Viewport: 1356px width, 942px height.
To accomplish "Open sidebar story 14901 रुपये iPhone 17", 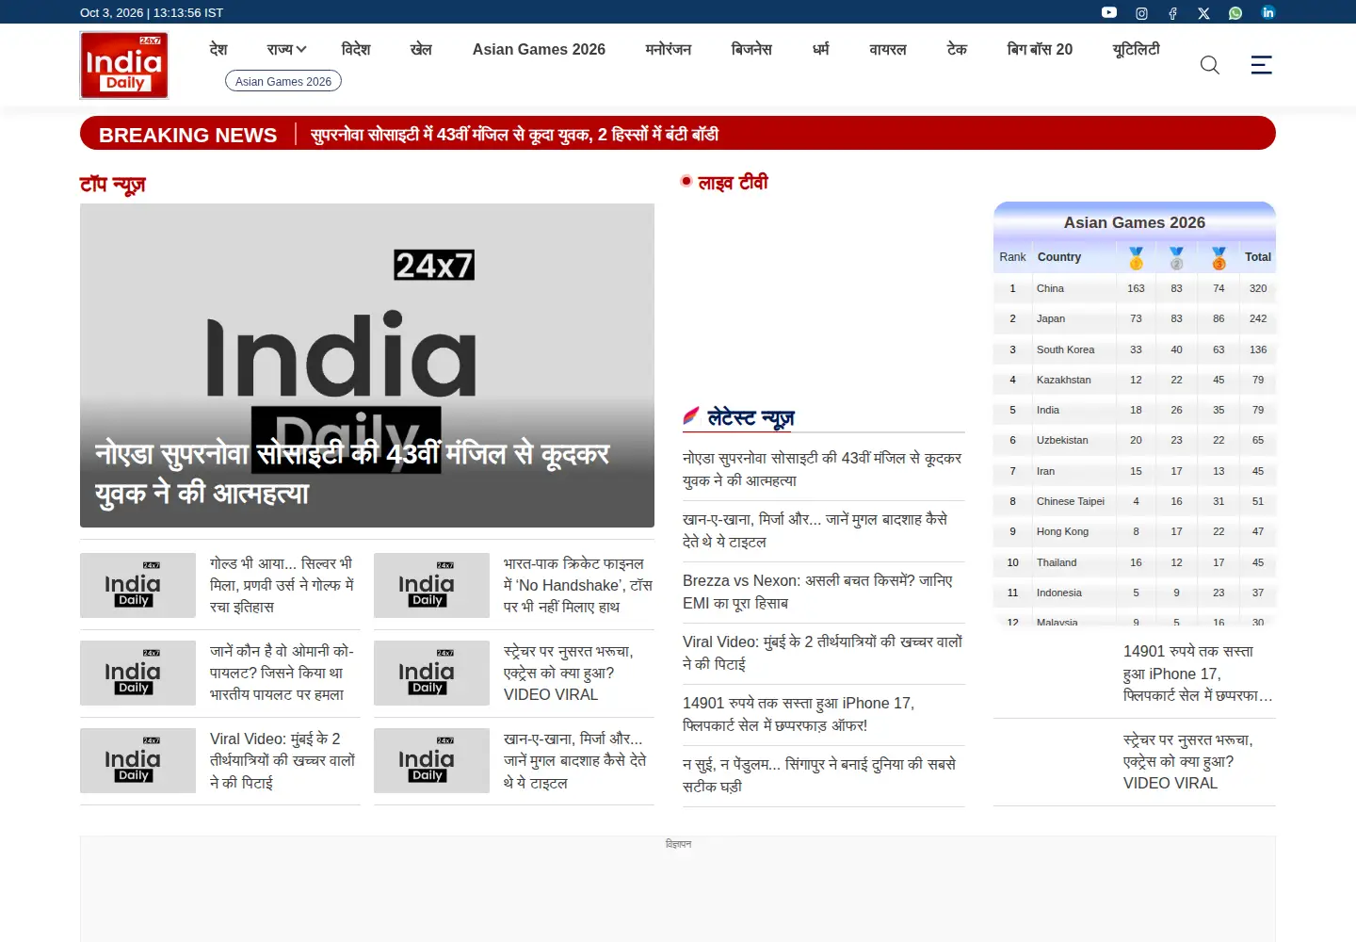I will [1198, 674].
